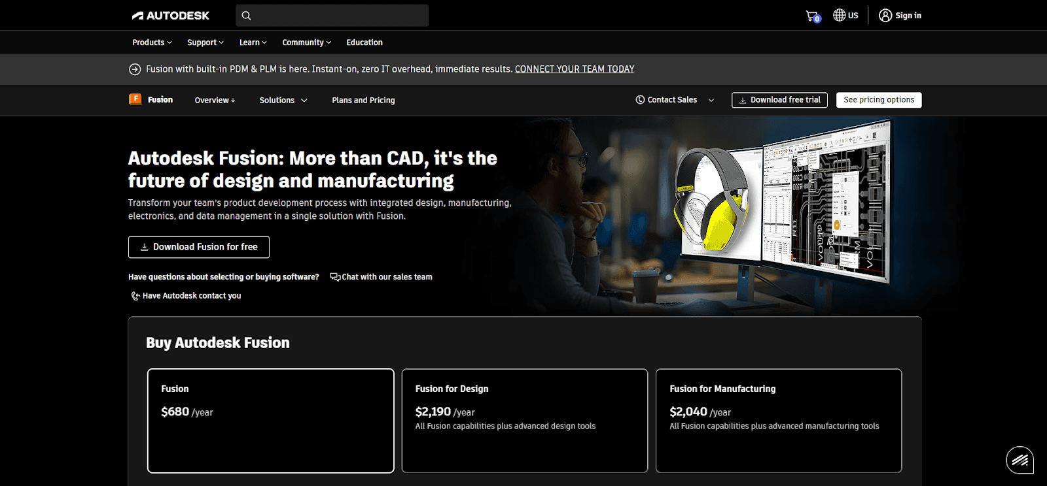Select Fusion for Manufacturing plan card
Viewport: 1047px width, 486px height.
click(779, 421)
